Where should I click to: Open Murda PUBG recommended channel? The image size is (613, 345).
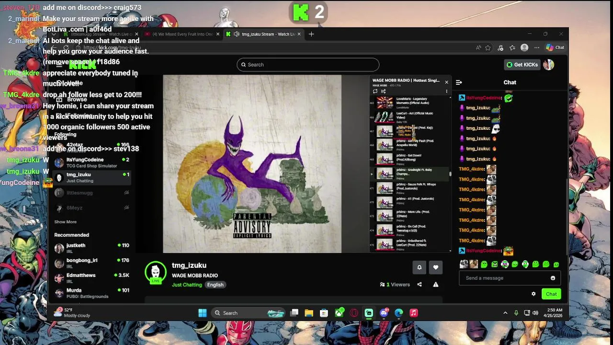92,293
